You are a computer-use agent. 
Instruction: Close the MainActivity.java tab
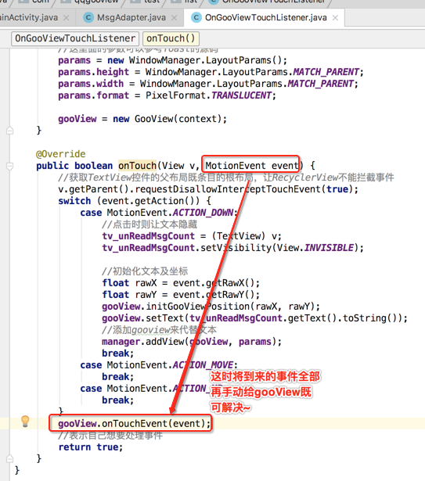66,18
